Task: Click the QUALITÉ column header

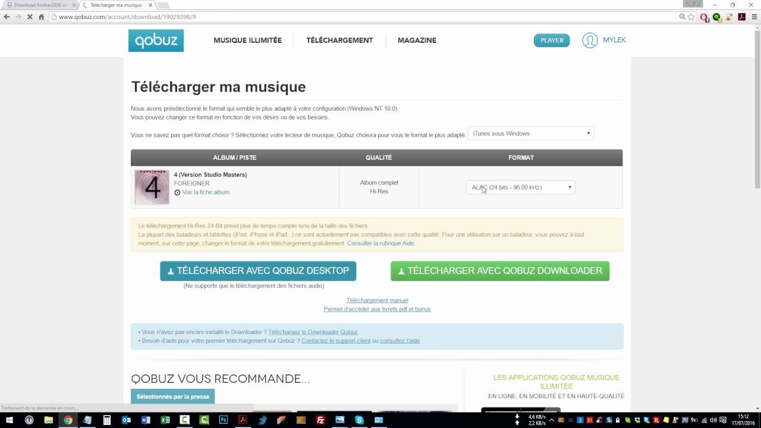Action: click(379, 158)
